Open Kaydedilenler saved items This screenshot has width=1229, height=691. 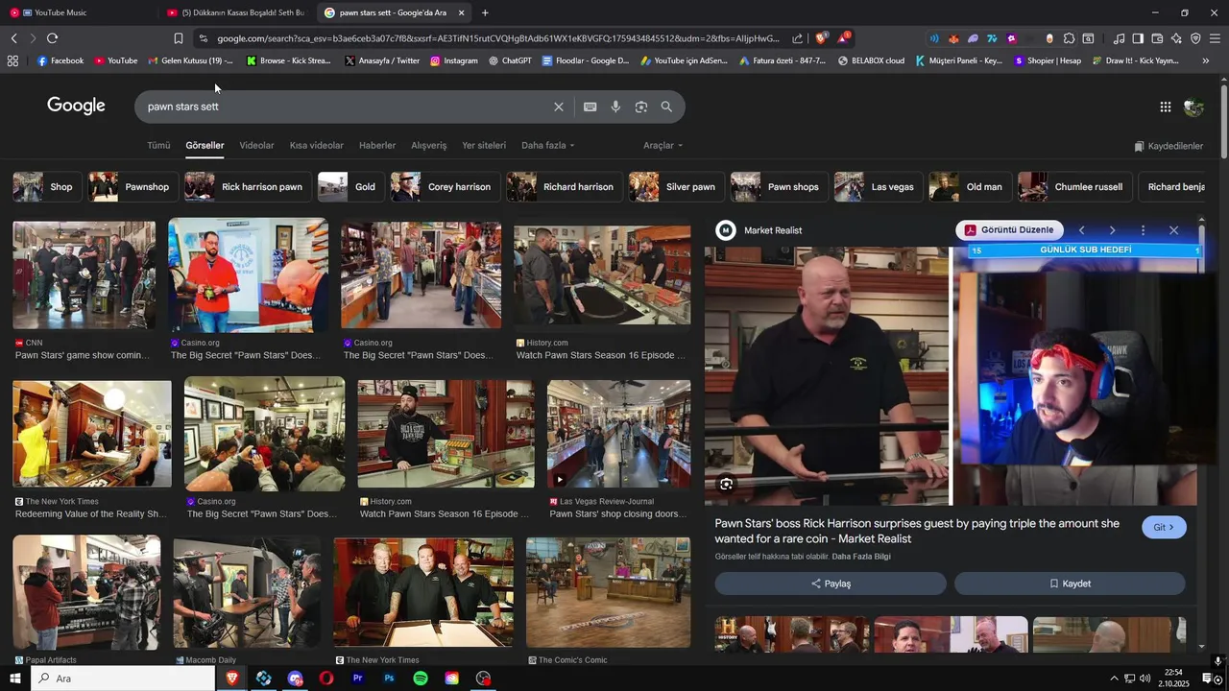1169,146
